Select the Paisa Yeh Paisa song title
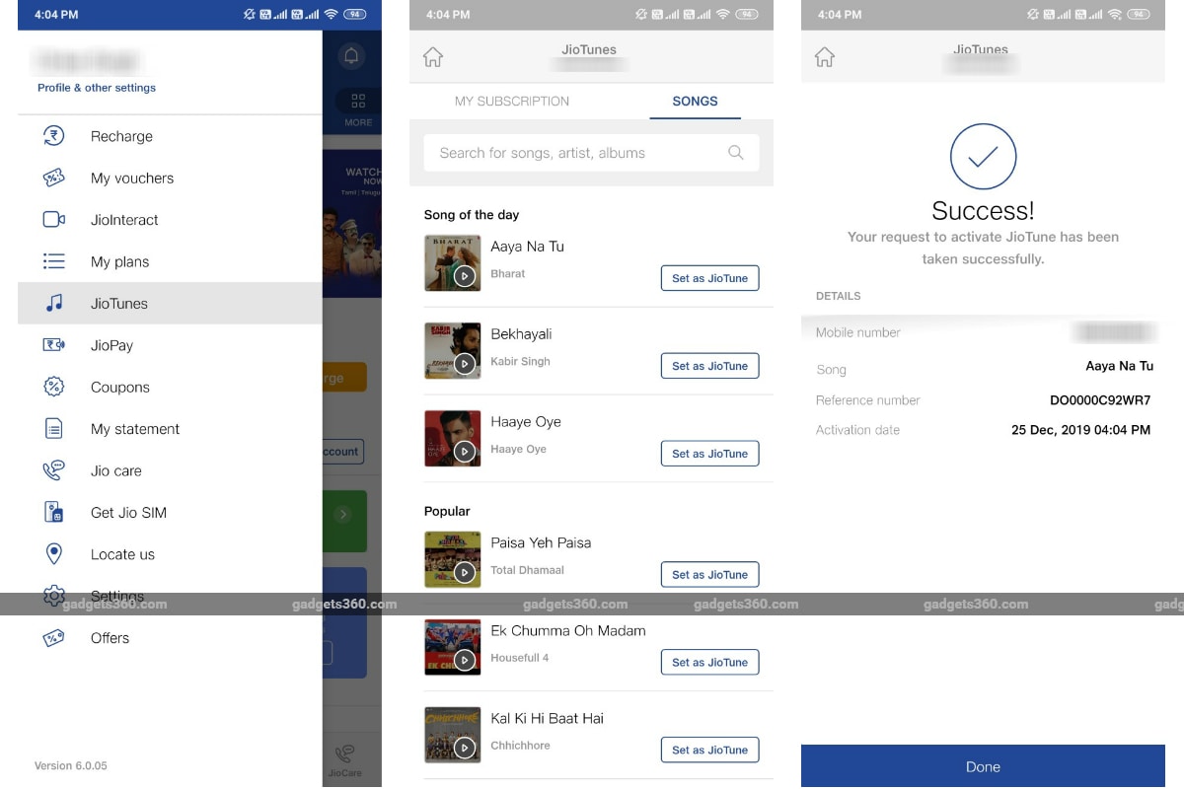 point(541,542)
